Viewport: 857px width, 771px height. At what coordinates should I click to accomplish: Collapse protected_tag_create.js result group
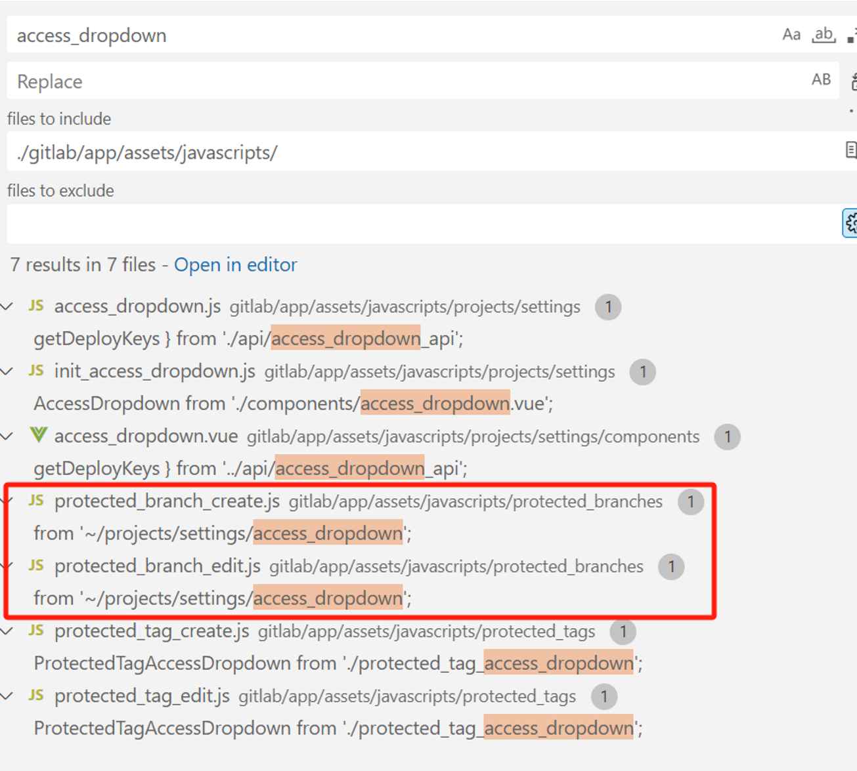point(7,631)
